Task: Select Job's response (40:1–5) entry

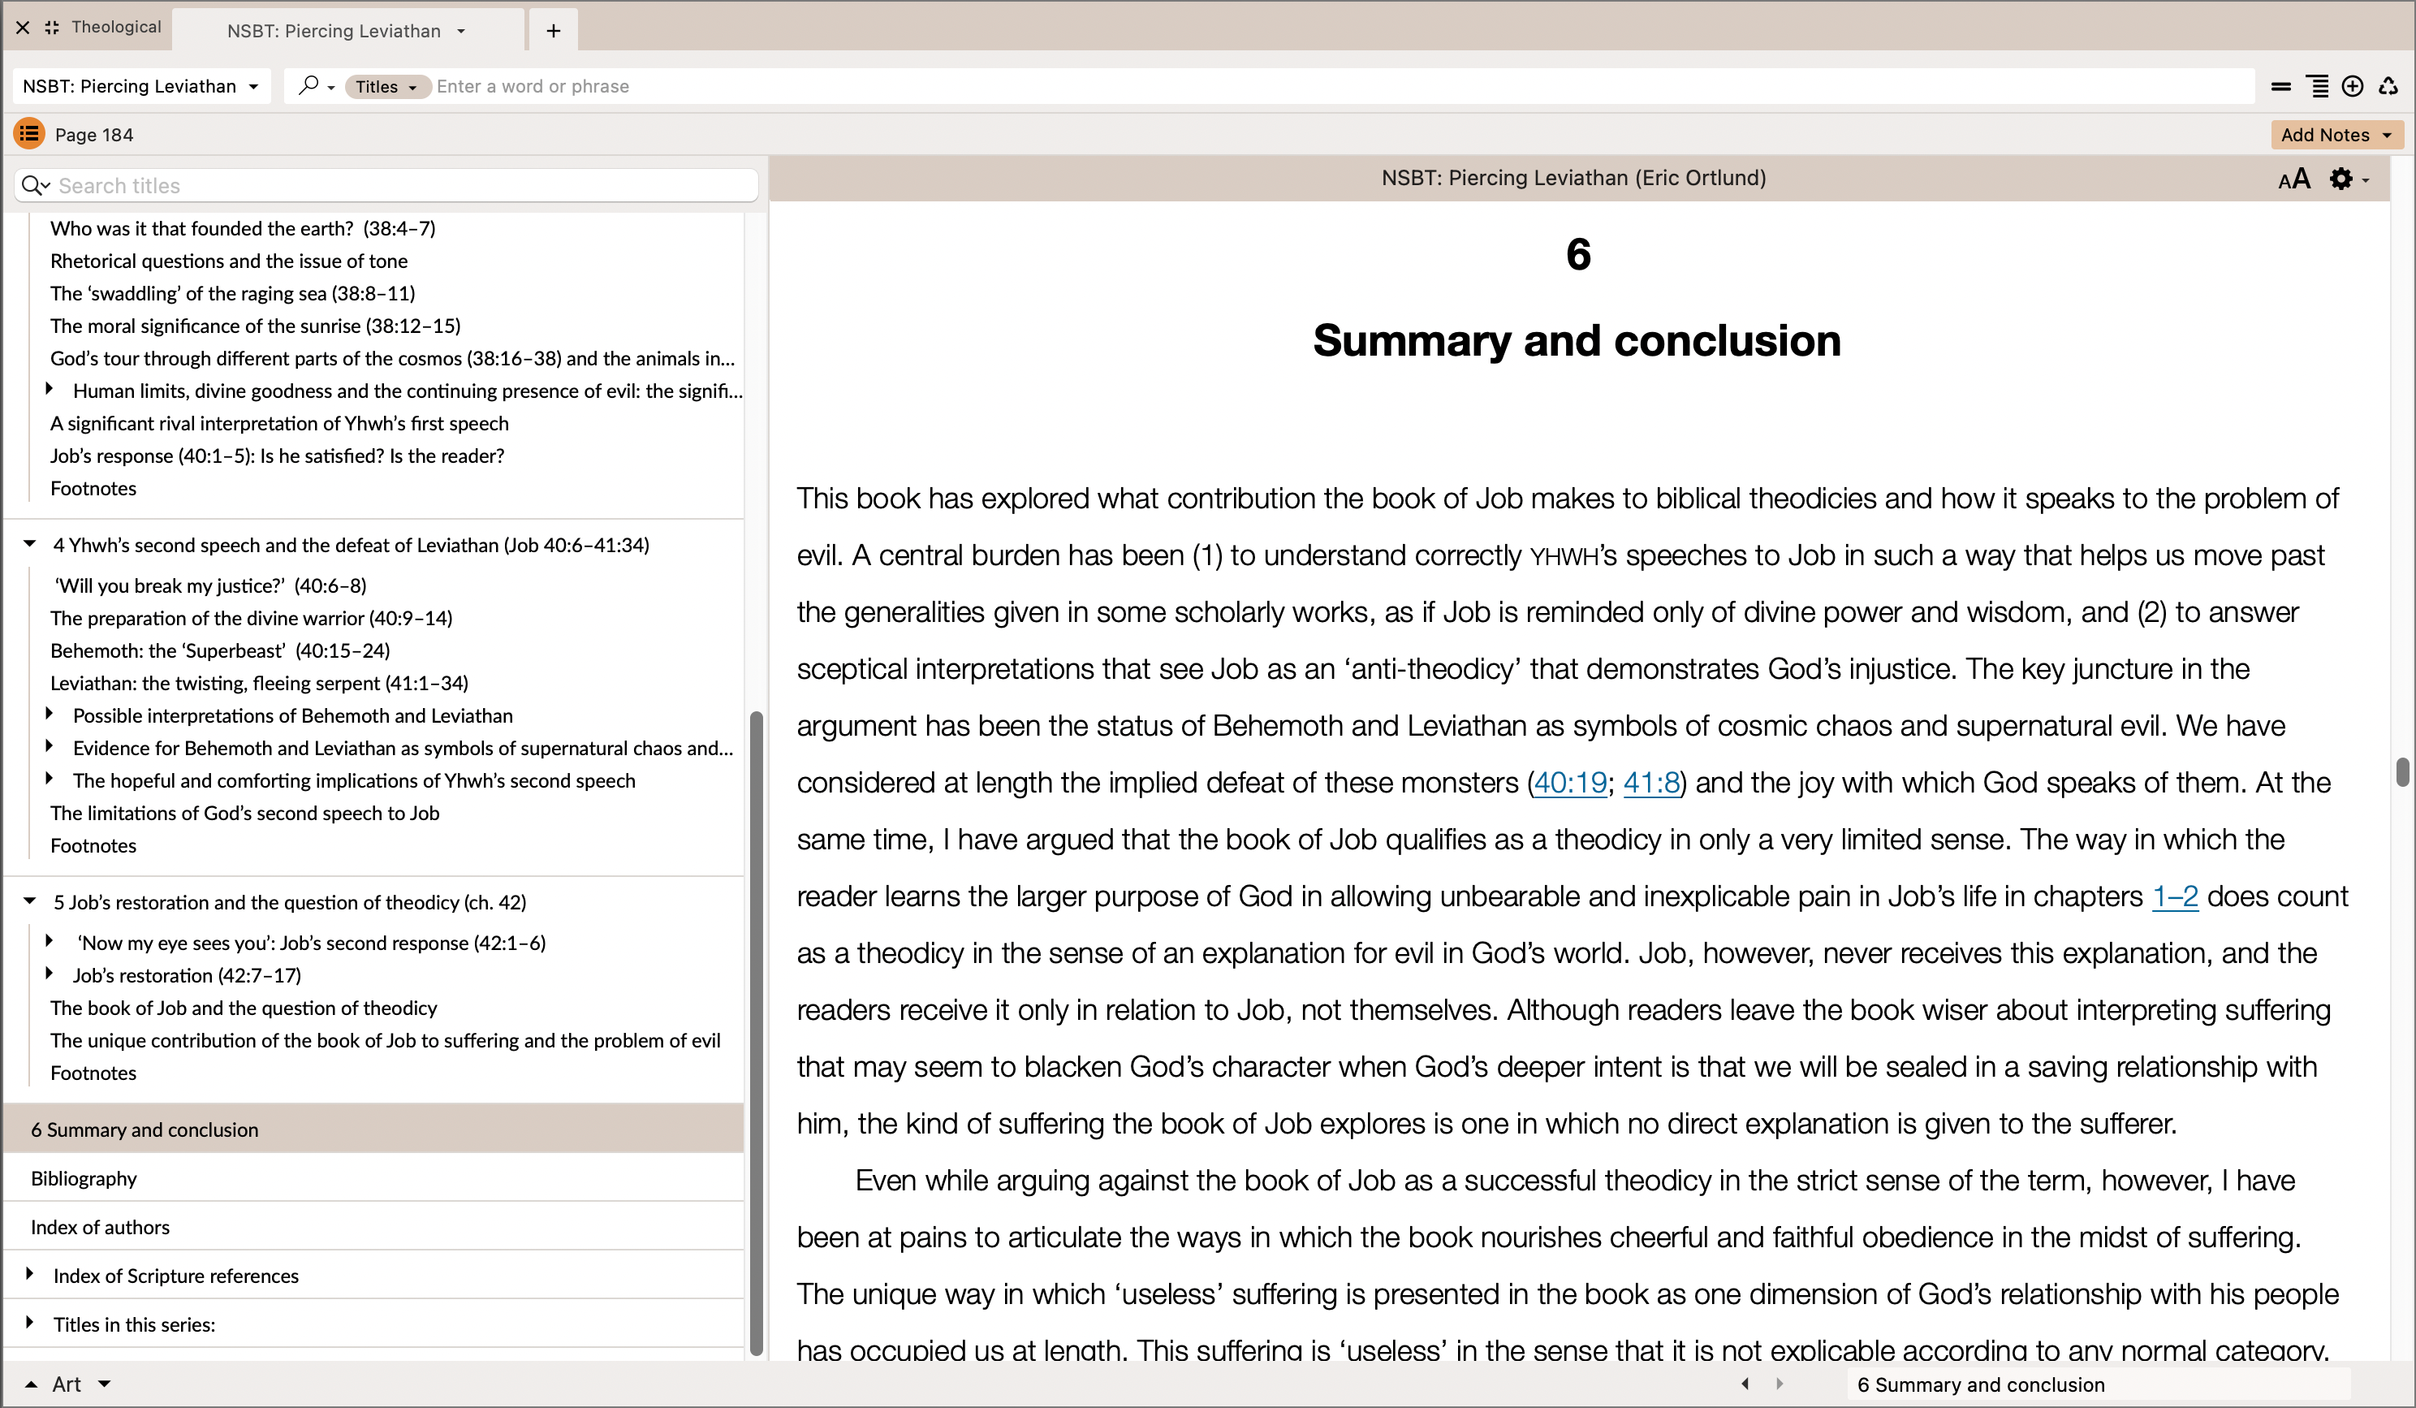Action: point(277,456)
